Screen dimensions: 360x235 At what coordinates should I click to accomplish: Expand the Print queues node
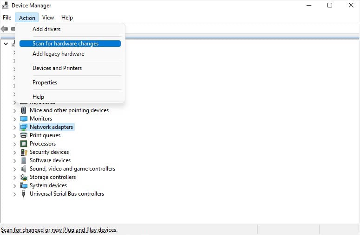point(14,136)
